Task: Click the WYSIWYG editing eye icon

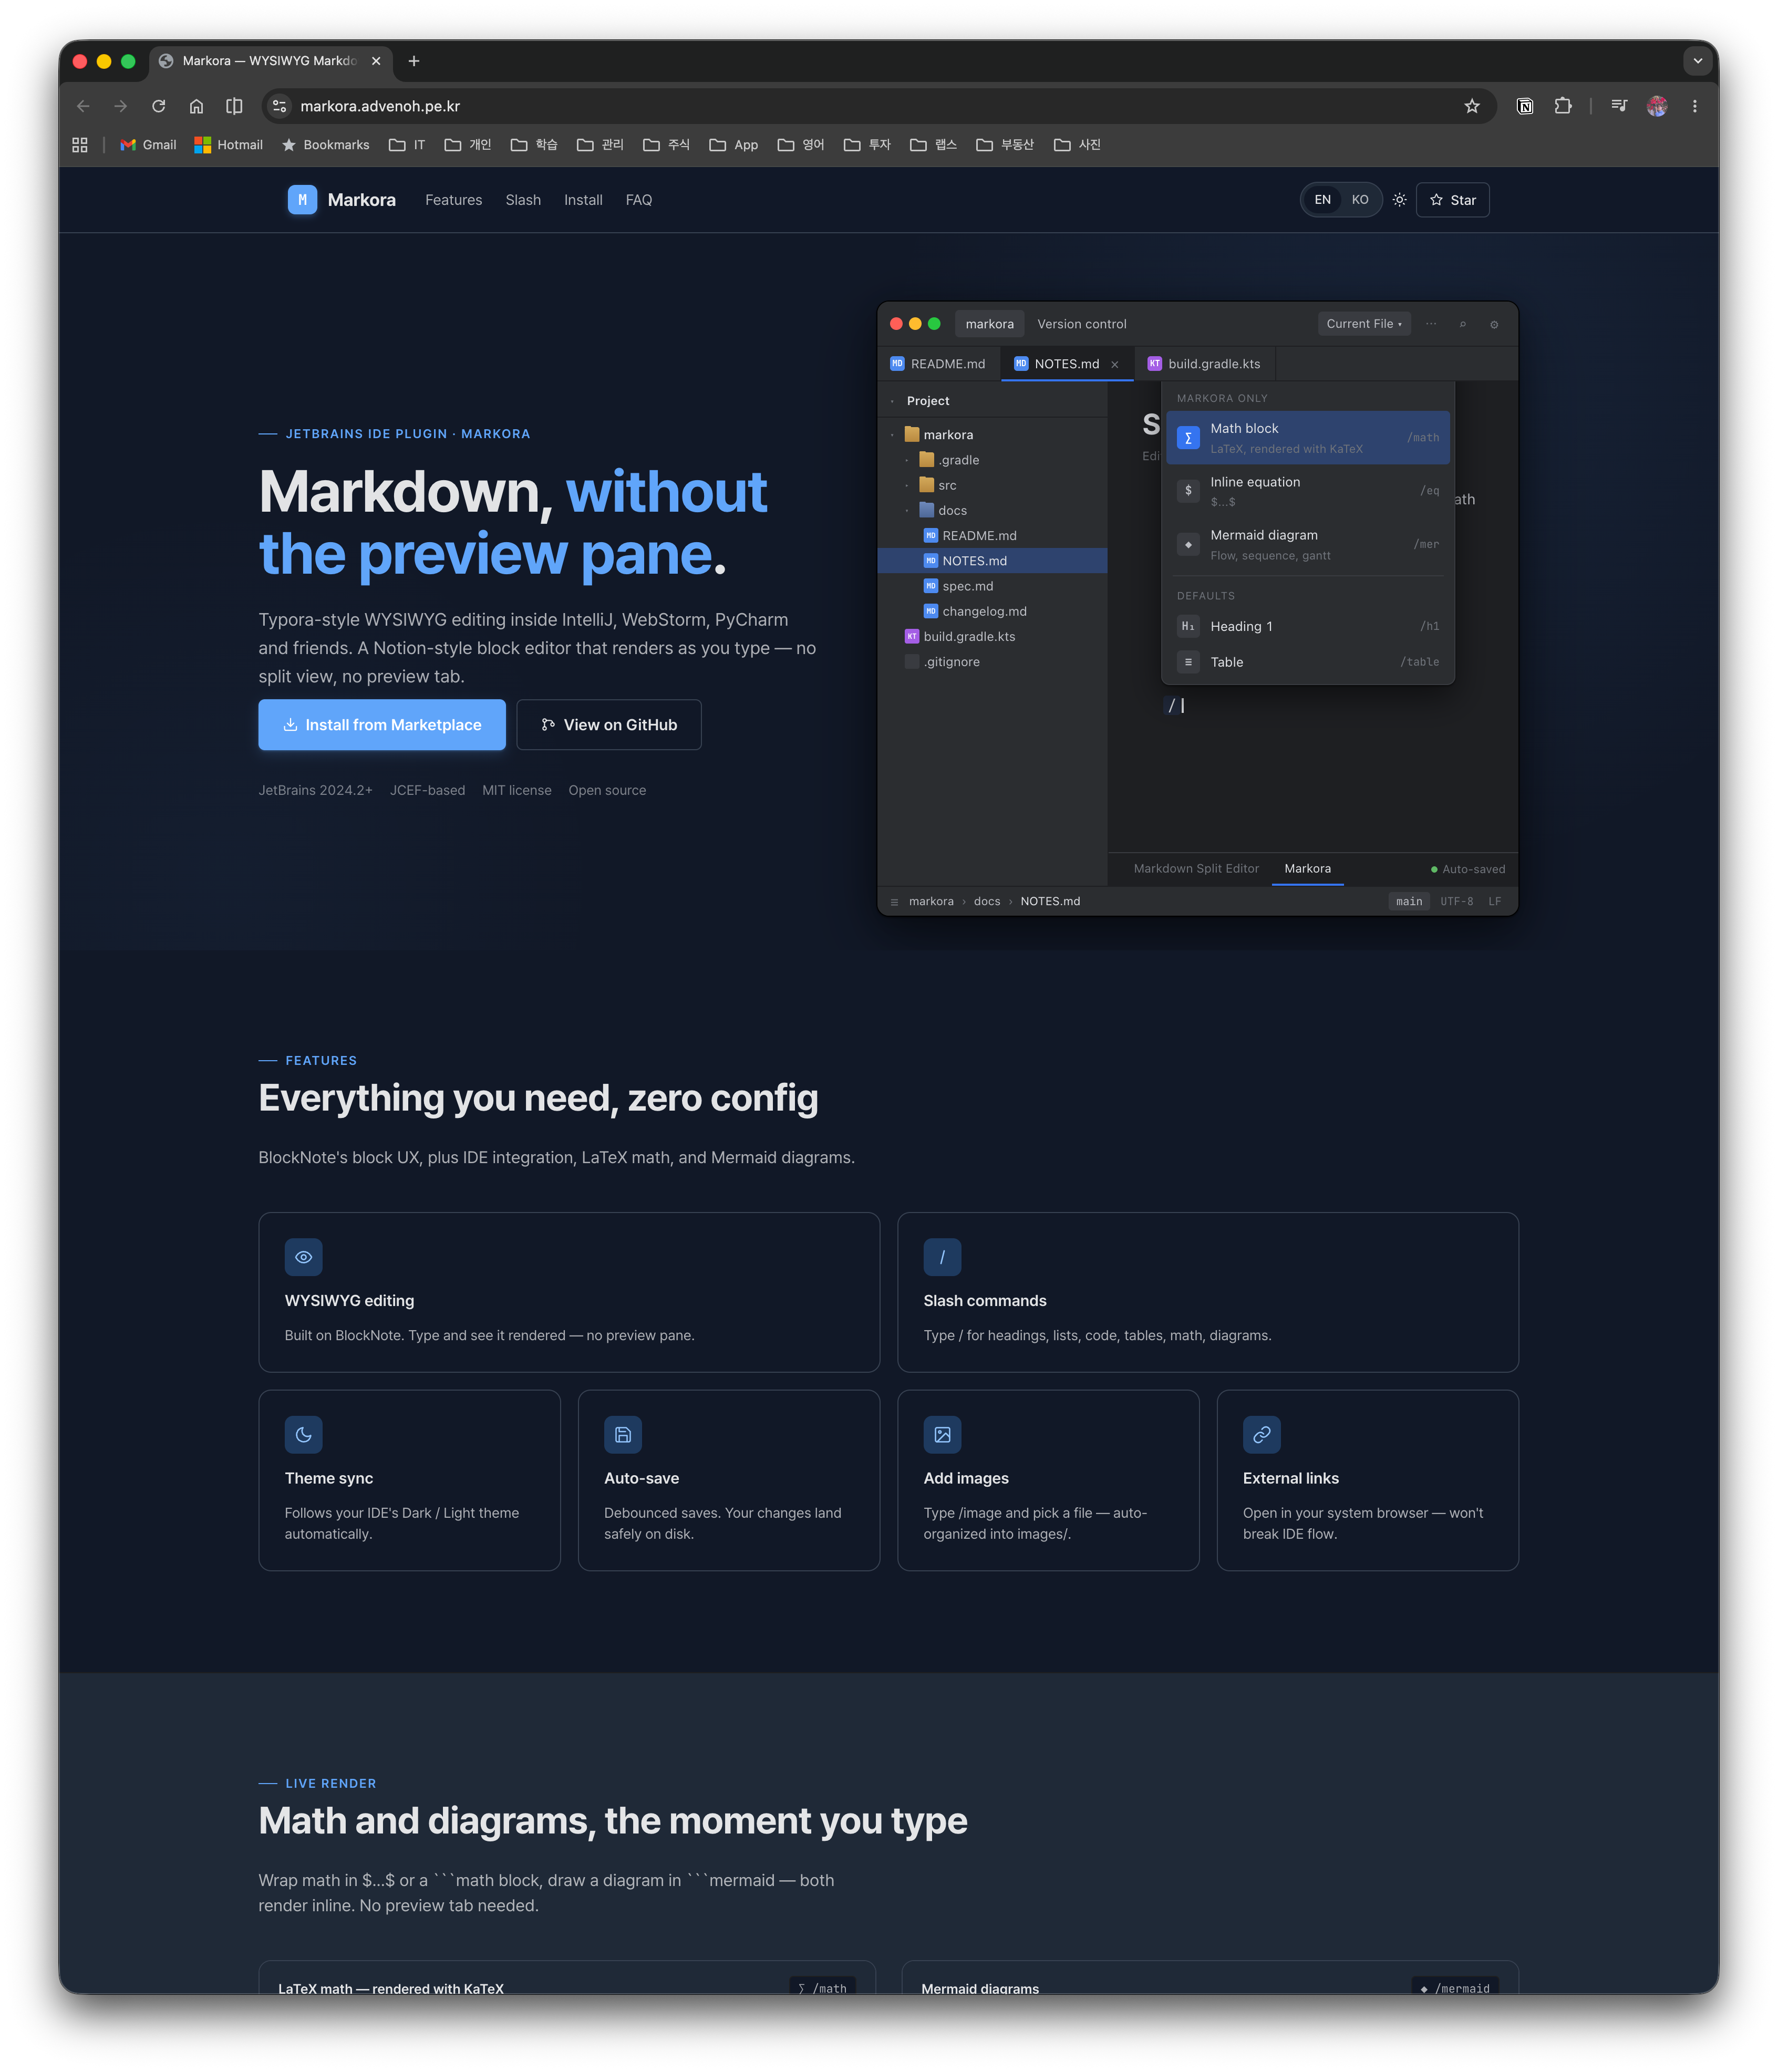Action: (x=303, y=1258)
